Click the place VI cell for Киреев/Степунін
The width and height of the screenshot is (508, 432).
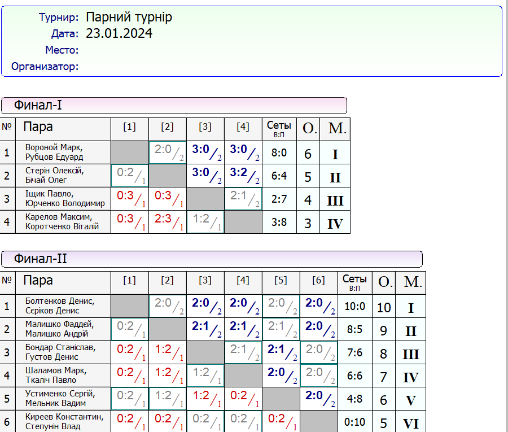[410, 424]
